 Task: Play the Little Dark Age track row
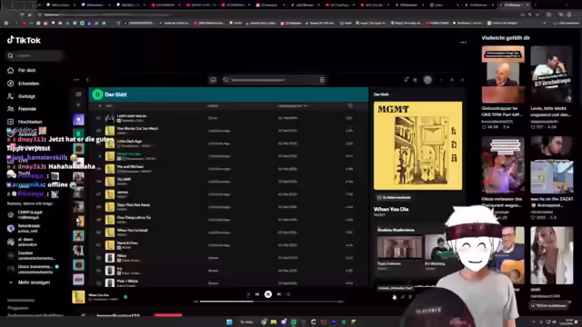point(228,144)
